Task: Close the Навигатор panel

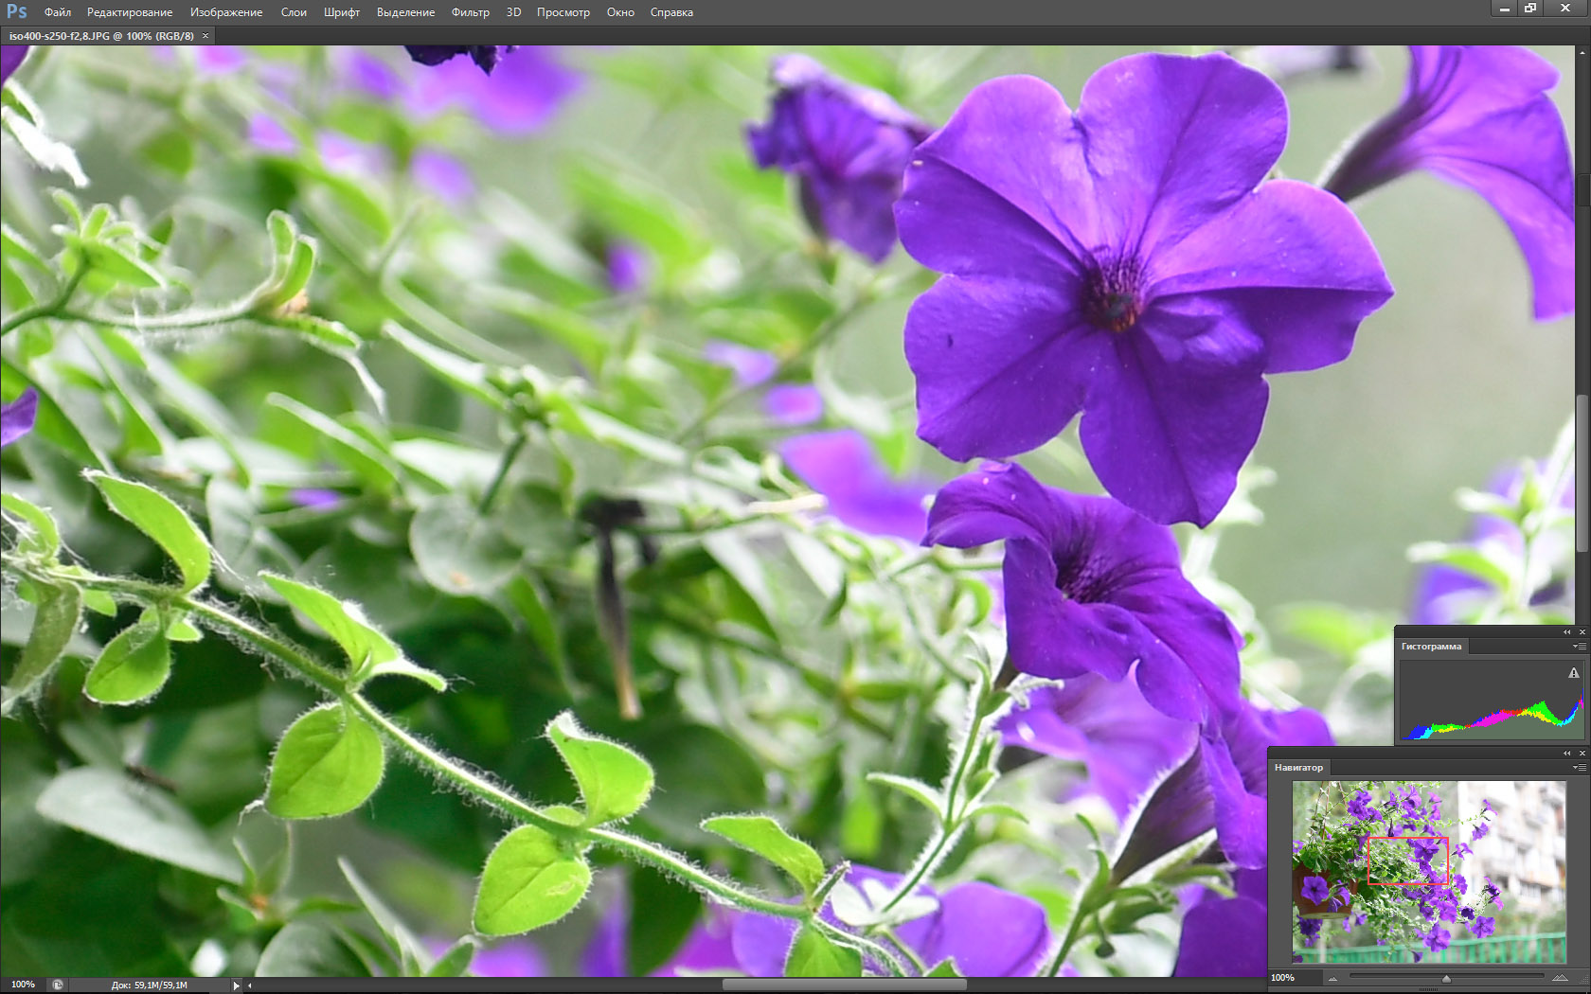Action: coord(1582,753)
